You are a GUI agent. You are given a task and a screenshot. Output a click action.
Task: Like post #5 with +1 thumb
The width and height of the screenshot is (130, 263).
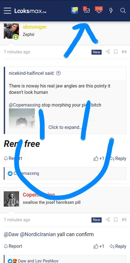pos(99,246)
